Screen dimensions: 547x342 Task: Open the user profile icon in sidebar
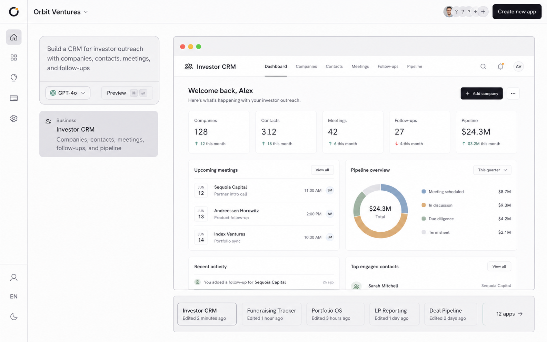[14, 278]
